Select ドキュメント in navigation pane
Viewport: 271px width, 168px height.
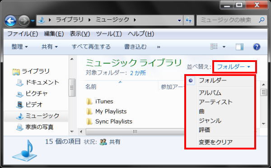[42, 82]
